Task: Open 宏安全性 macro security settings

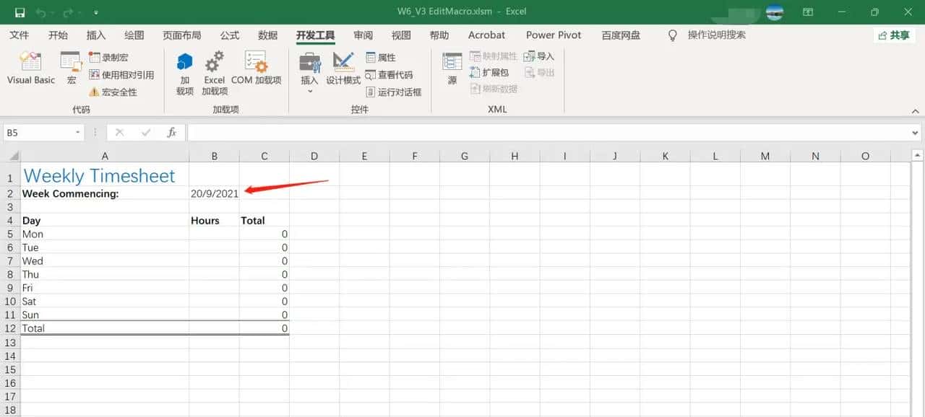Action: (x=113, y=92)
